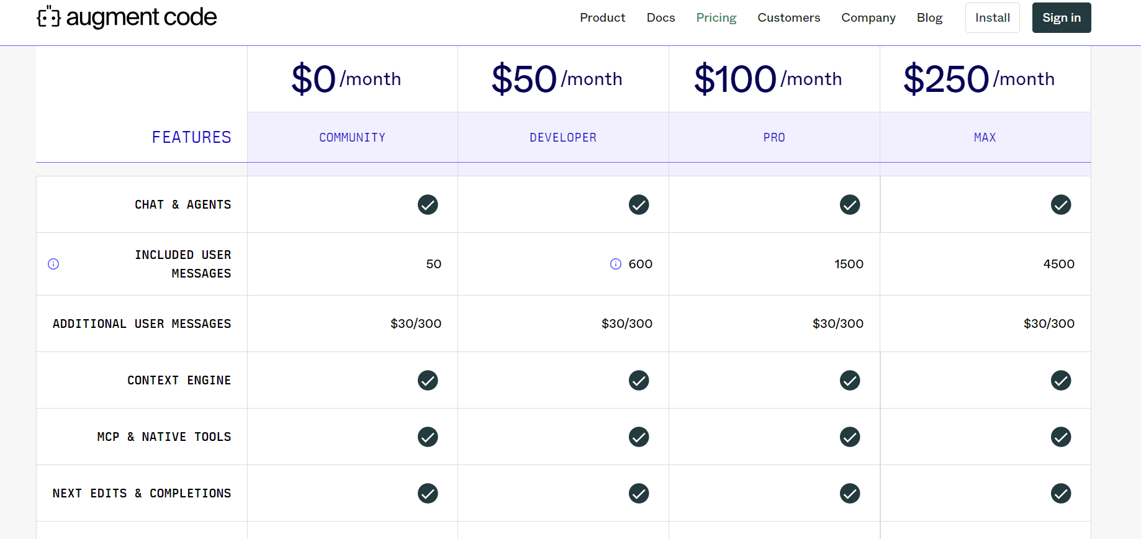Viewport: 1141px width, 539px height.
Task: Select the Developer plan column header
Action: coord(563,137)
